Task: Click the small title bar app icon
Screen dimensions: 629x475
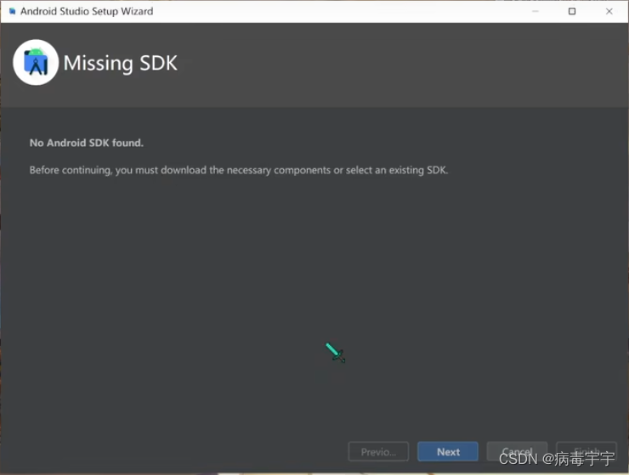Action: click(12, 11)
